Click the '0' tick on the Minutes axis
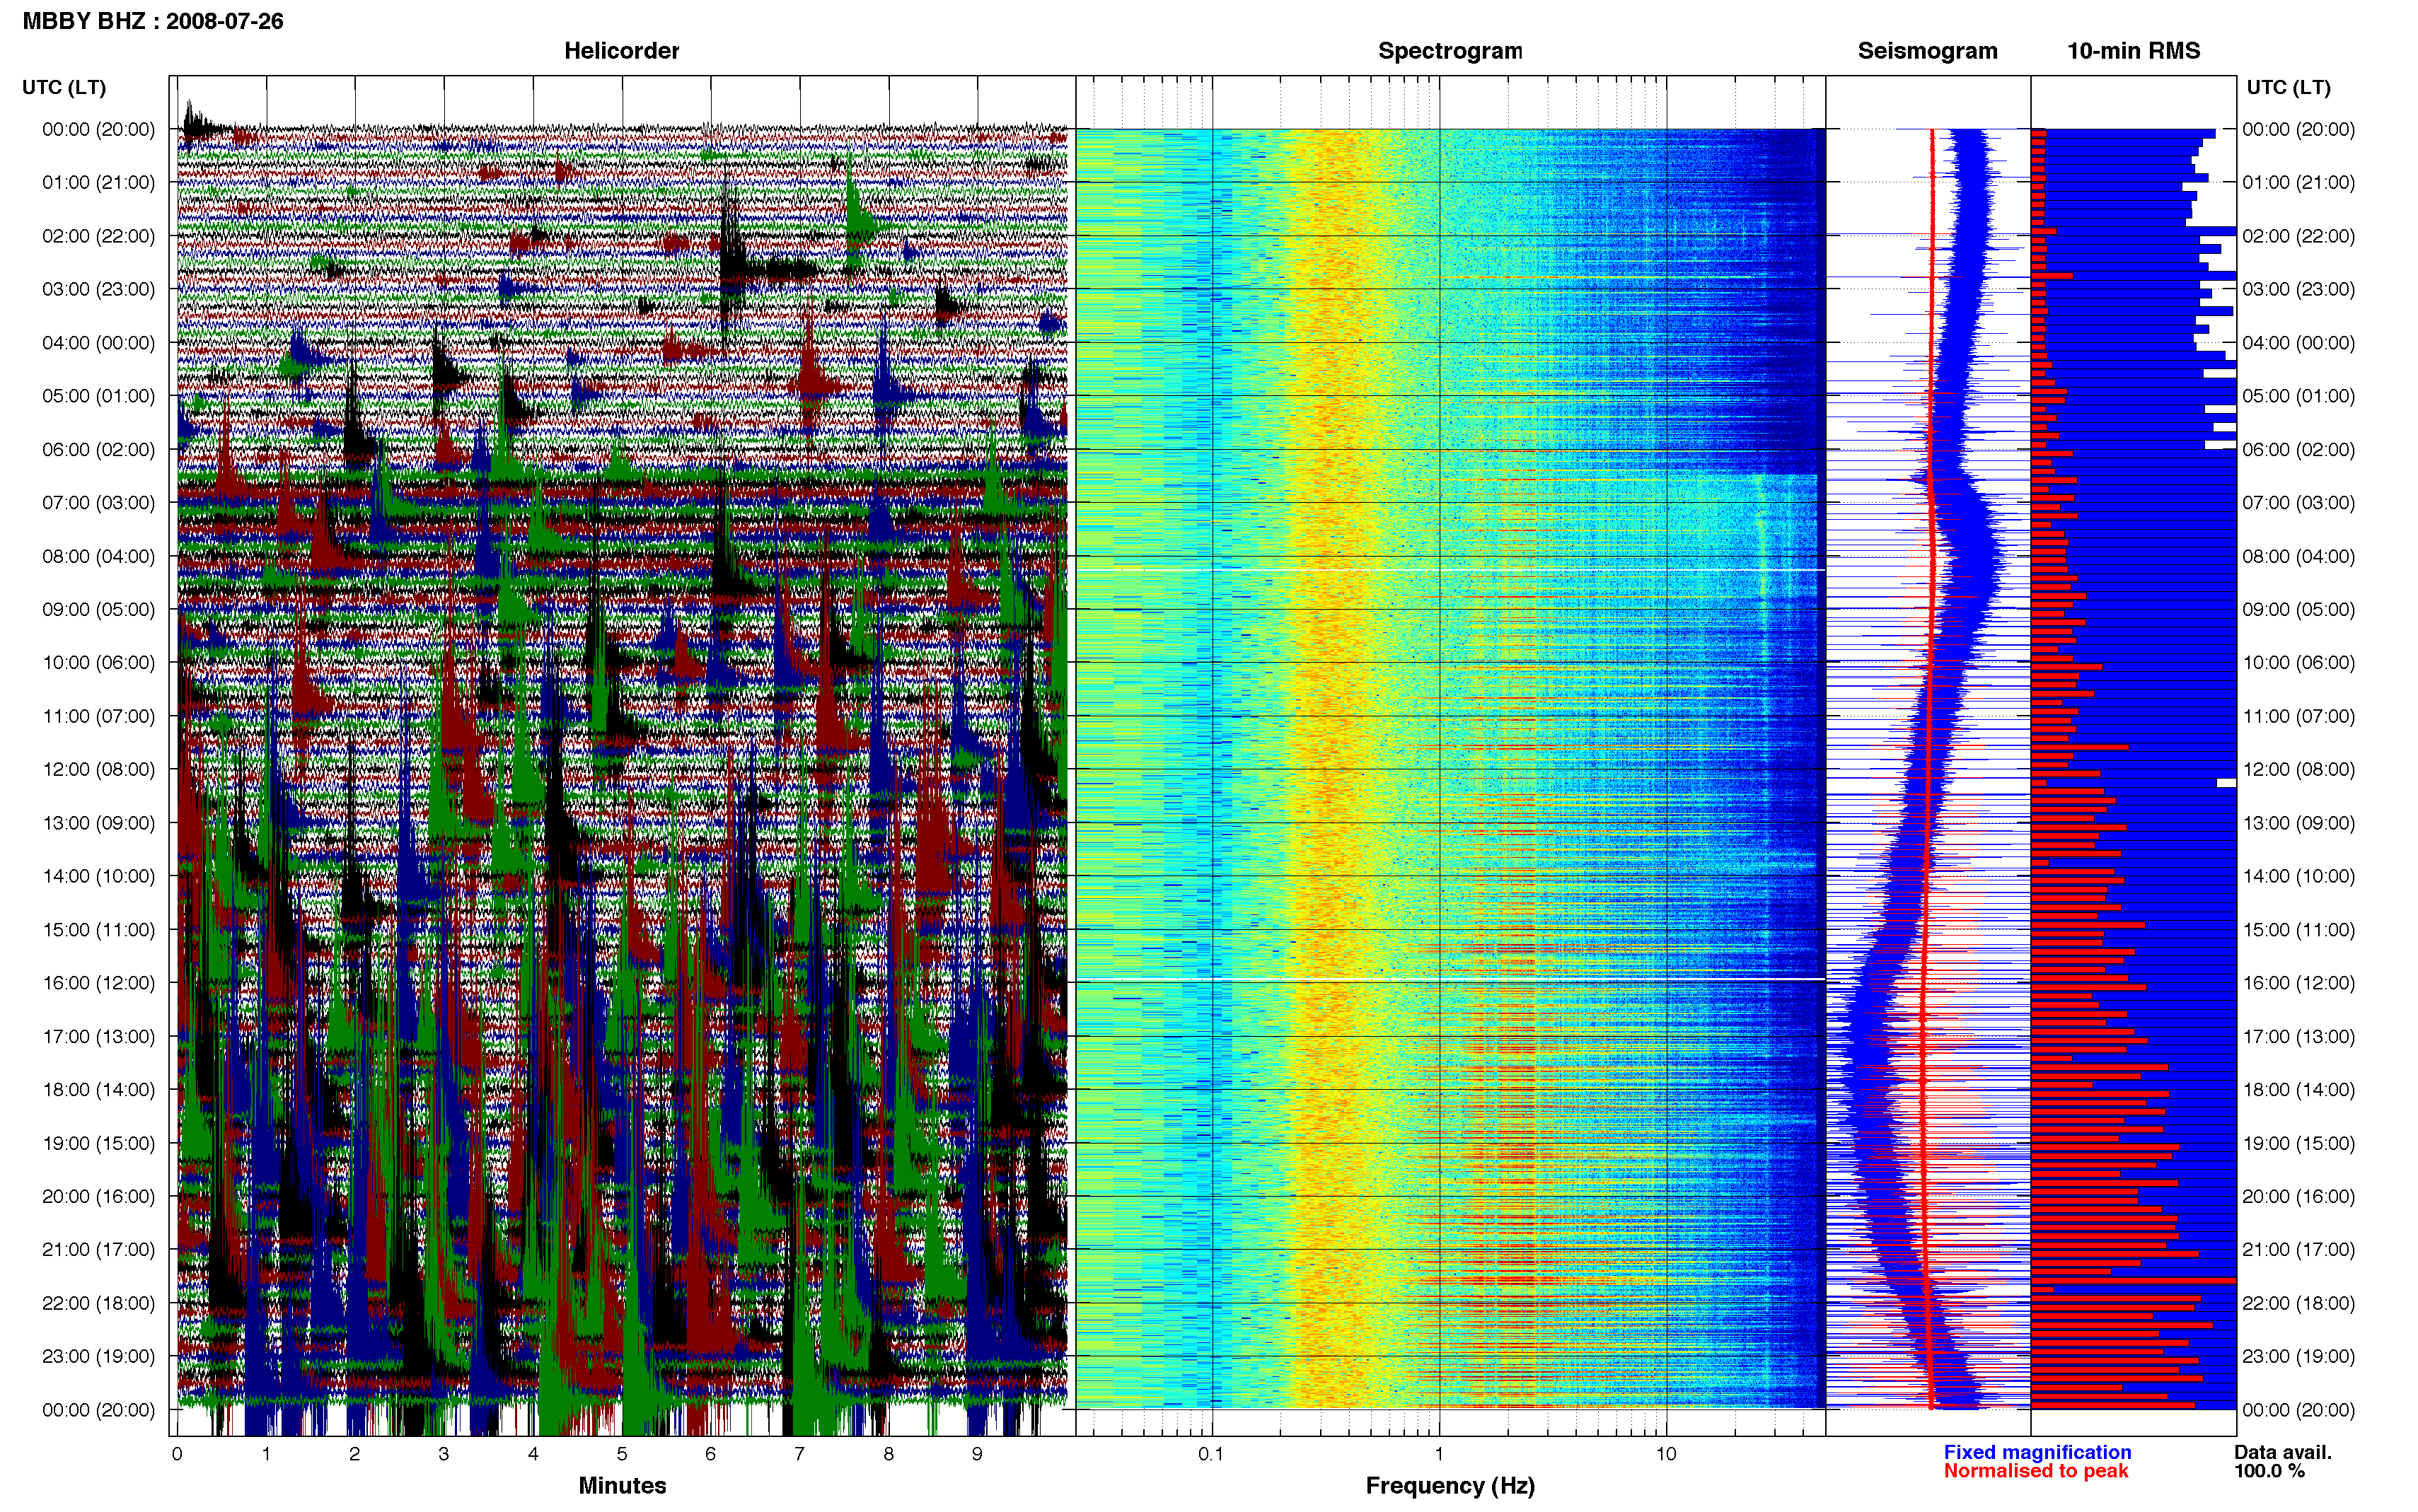This screenshot has width=2418, height=1512. (x=177, y=1454)
